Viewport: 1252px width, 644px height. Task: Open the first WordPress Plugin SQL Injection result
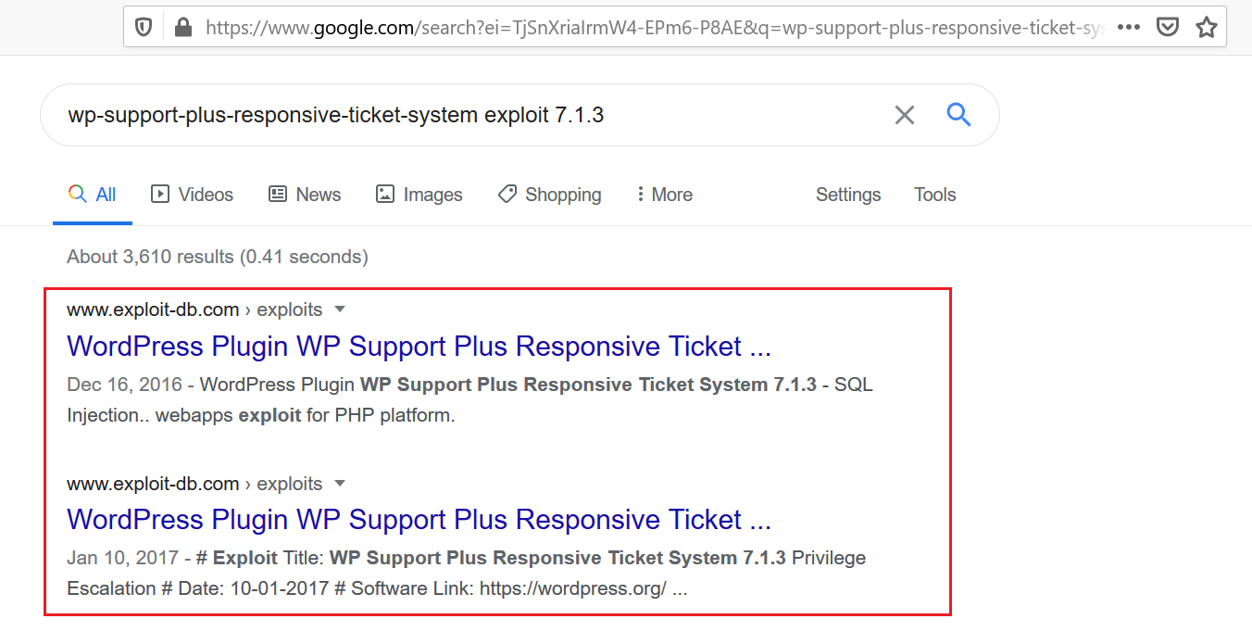[419, 347]
